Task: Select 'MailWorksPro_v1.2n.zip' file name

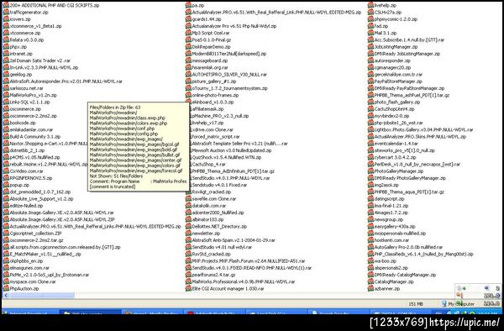Action: 33,96
